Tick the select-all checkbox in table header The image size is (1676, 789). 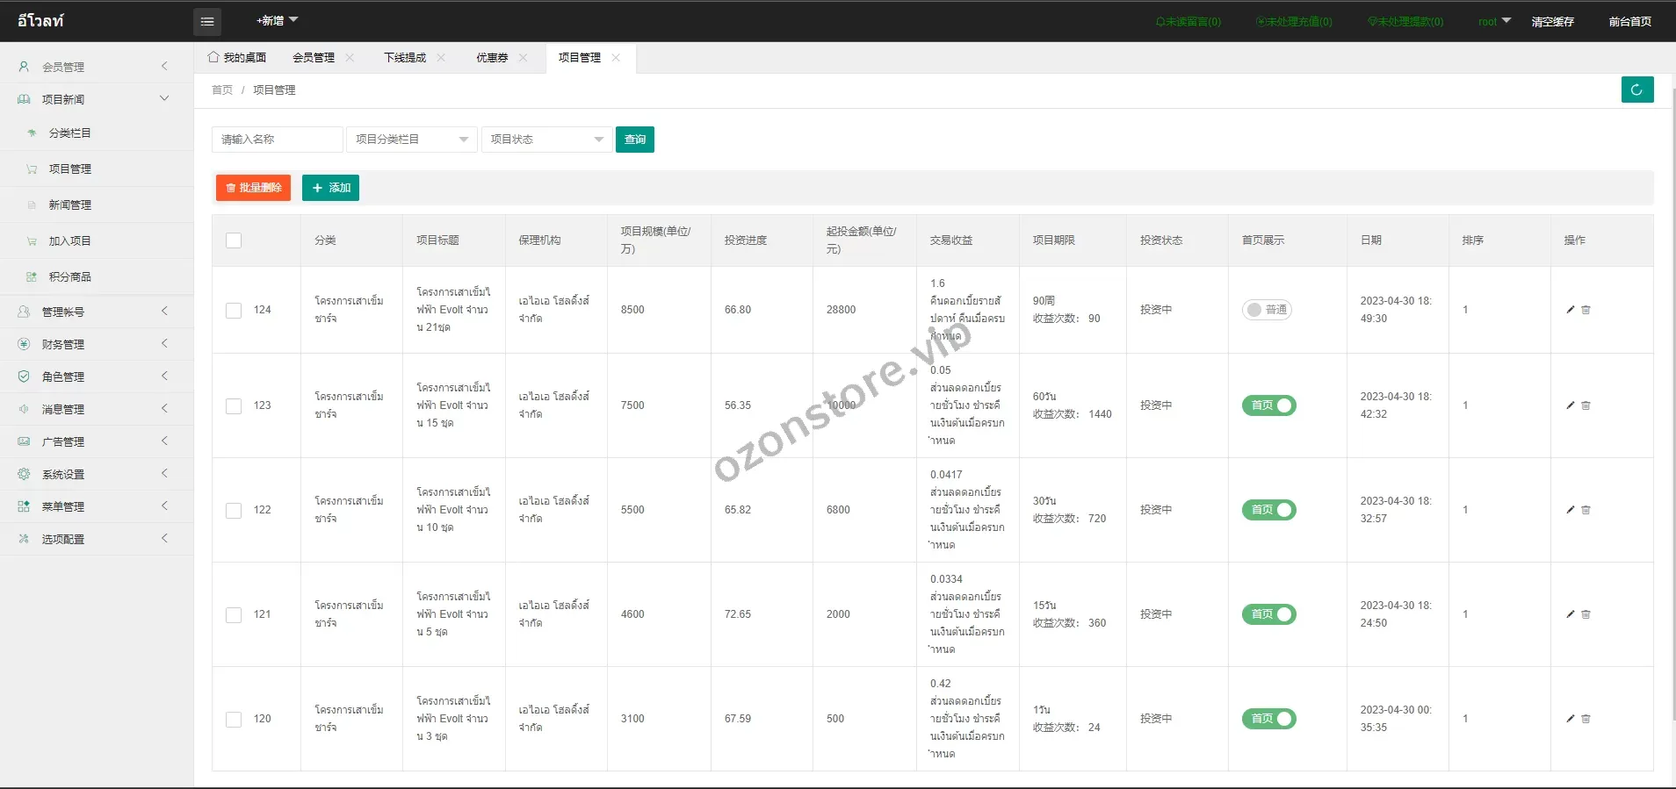[x=234, y=240]
